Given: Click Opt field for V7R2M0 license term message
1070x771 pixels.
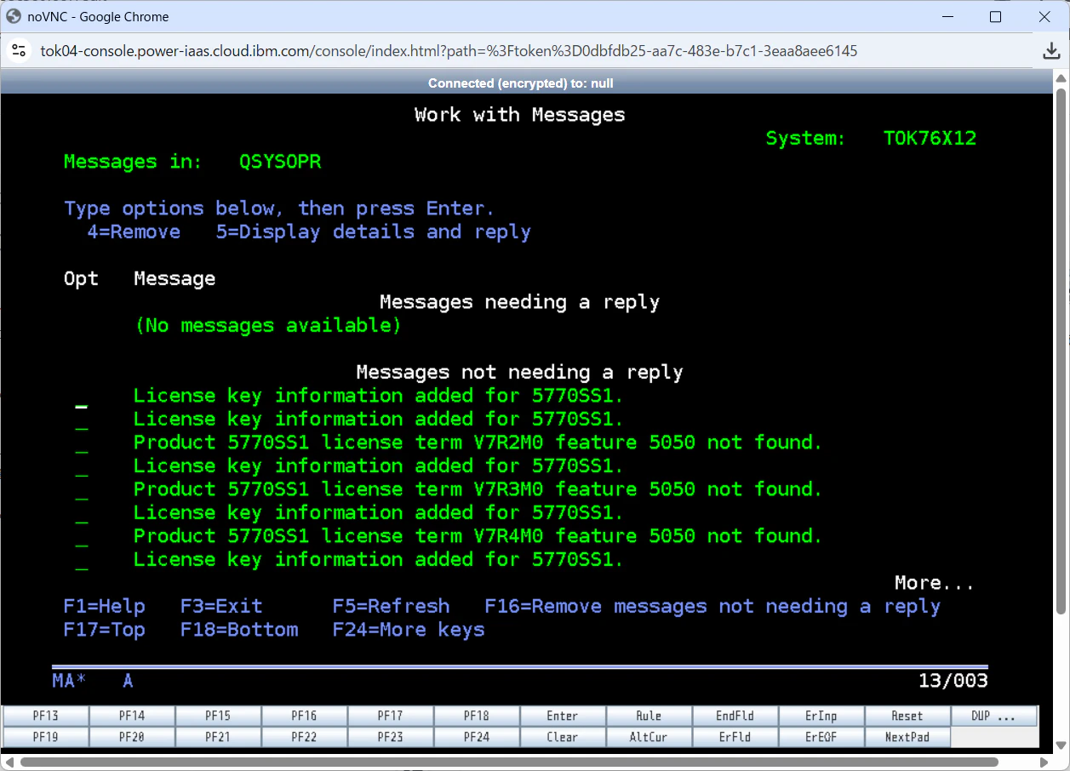Looking at the screenshot, I should 81,443.
